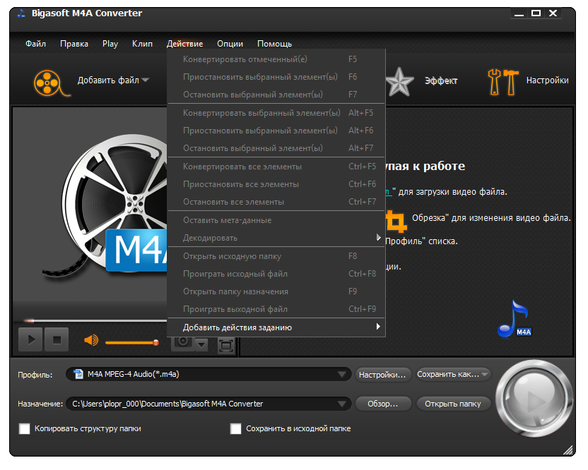Select Открыть папку назначения menu entry

pyautogui.click(x=276, y=291)
